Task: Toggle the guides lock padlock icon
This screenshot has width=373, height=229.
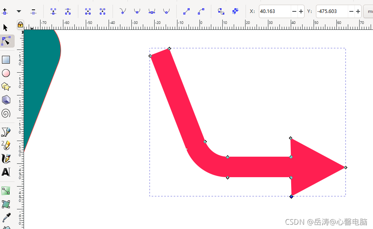Action: (20, 24)
